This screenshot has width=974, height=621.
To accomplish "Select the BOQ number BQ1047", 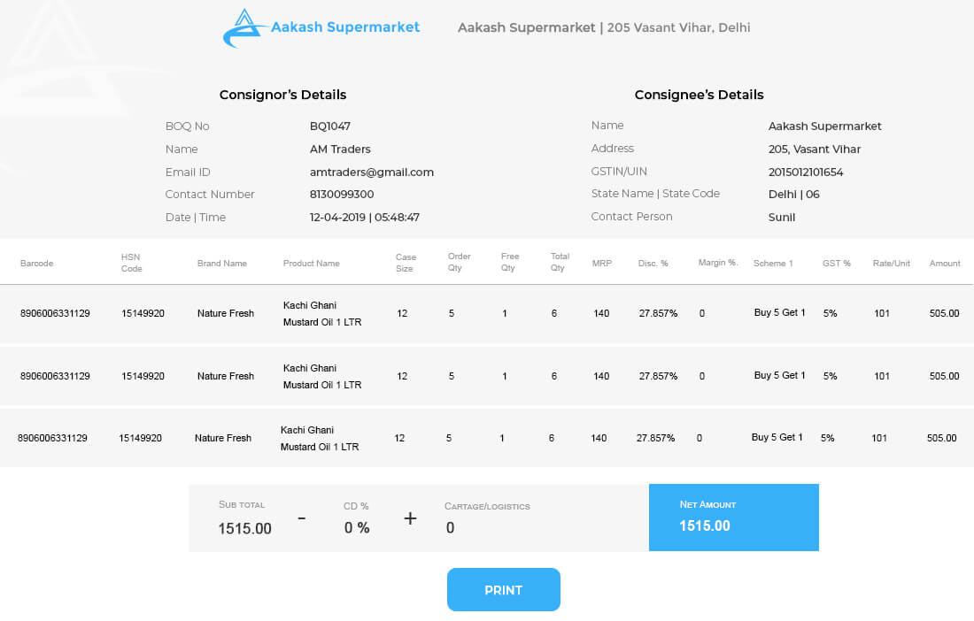I will coord(330,126).
